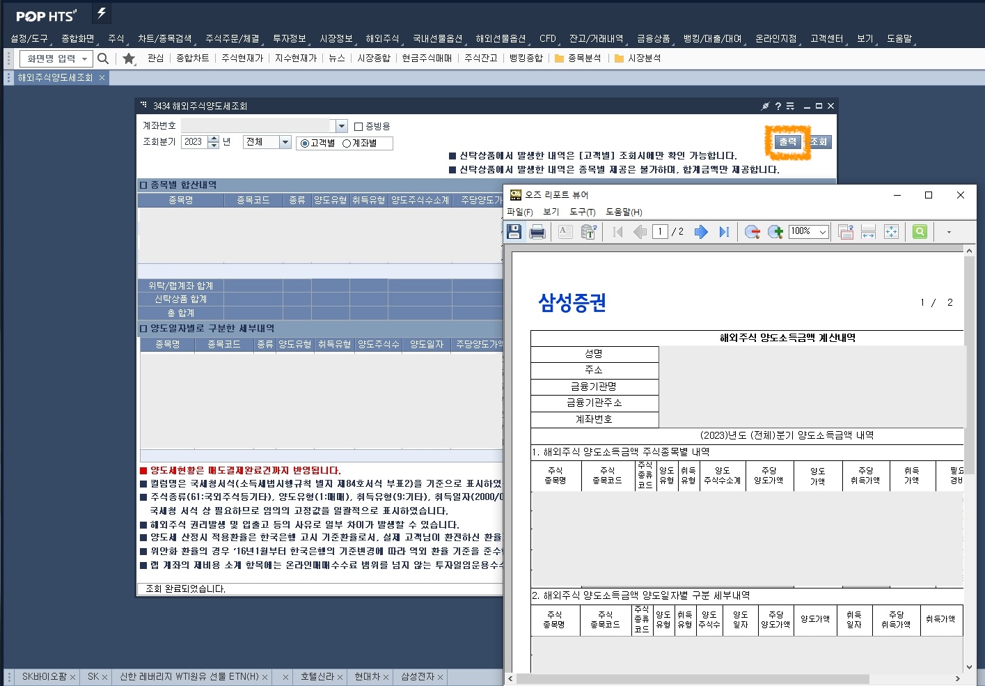Screen dimensions: 985x686
Task: Open the 도움말(H) menu in report viewer
Action: (x=624, y=212)
